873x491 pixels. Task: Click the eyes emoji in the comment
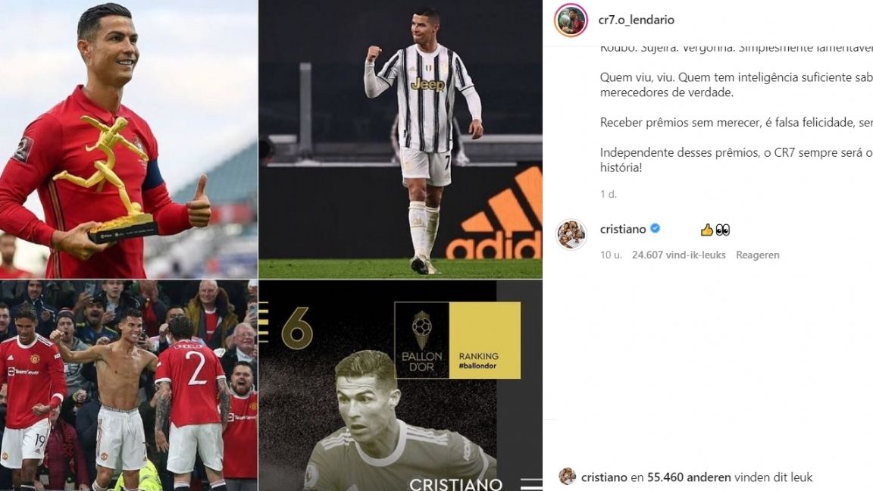(x=722, y=230)
